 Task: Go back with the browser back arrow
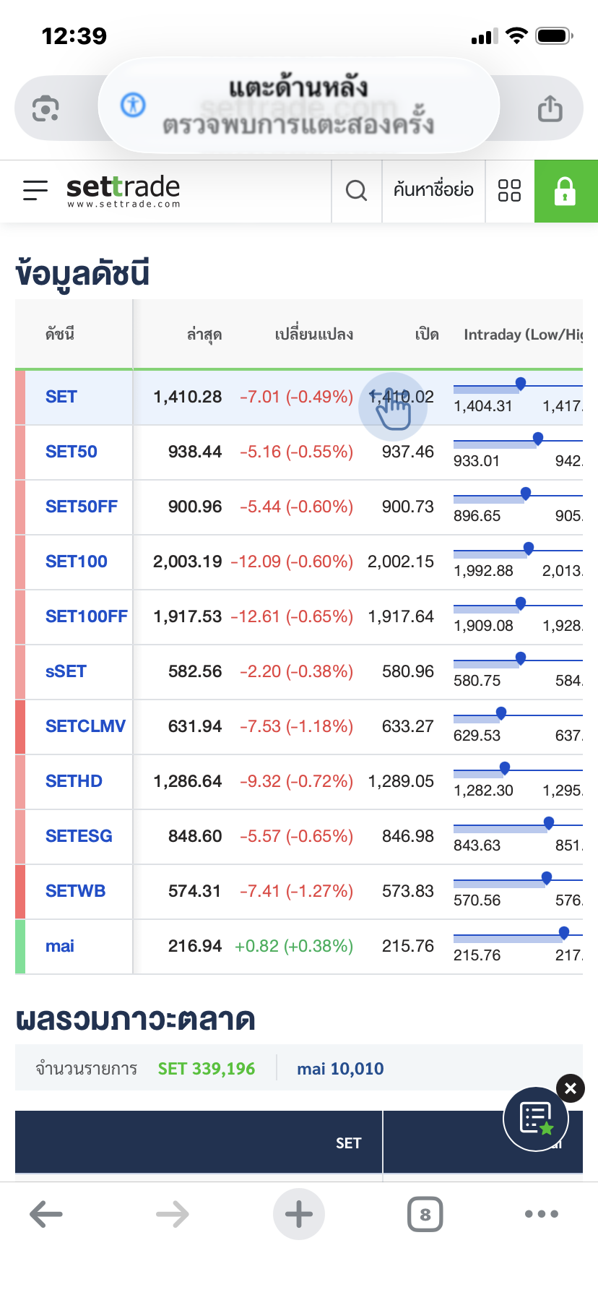[x=46, y=1214]
